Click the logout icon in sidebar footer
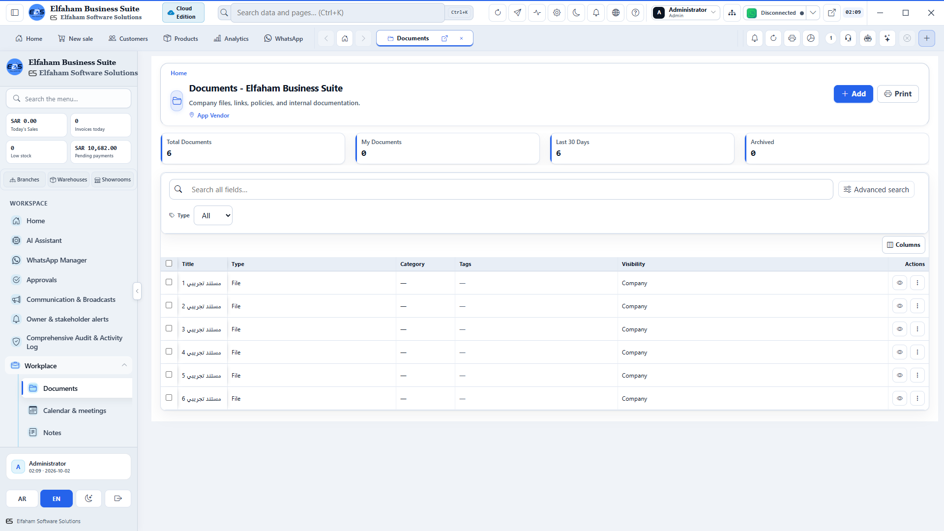 click(x=118, y=499)
